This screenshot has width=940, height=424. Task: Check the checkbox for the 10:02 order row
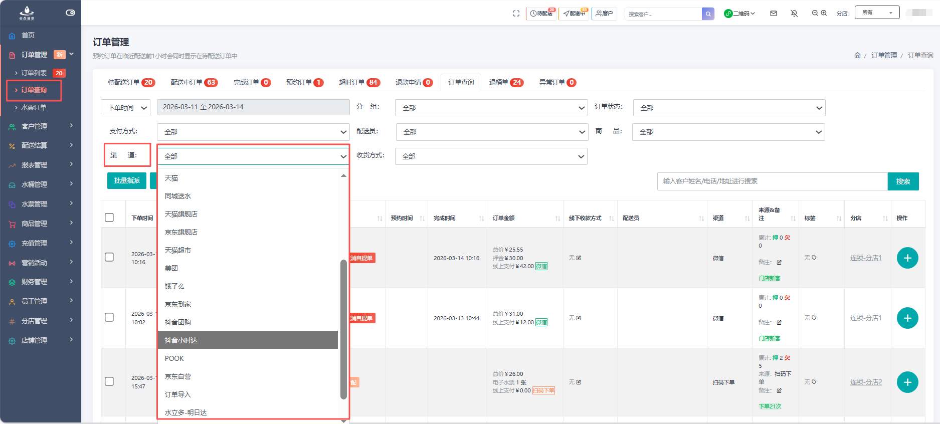pos(109,317)
